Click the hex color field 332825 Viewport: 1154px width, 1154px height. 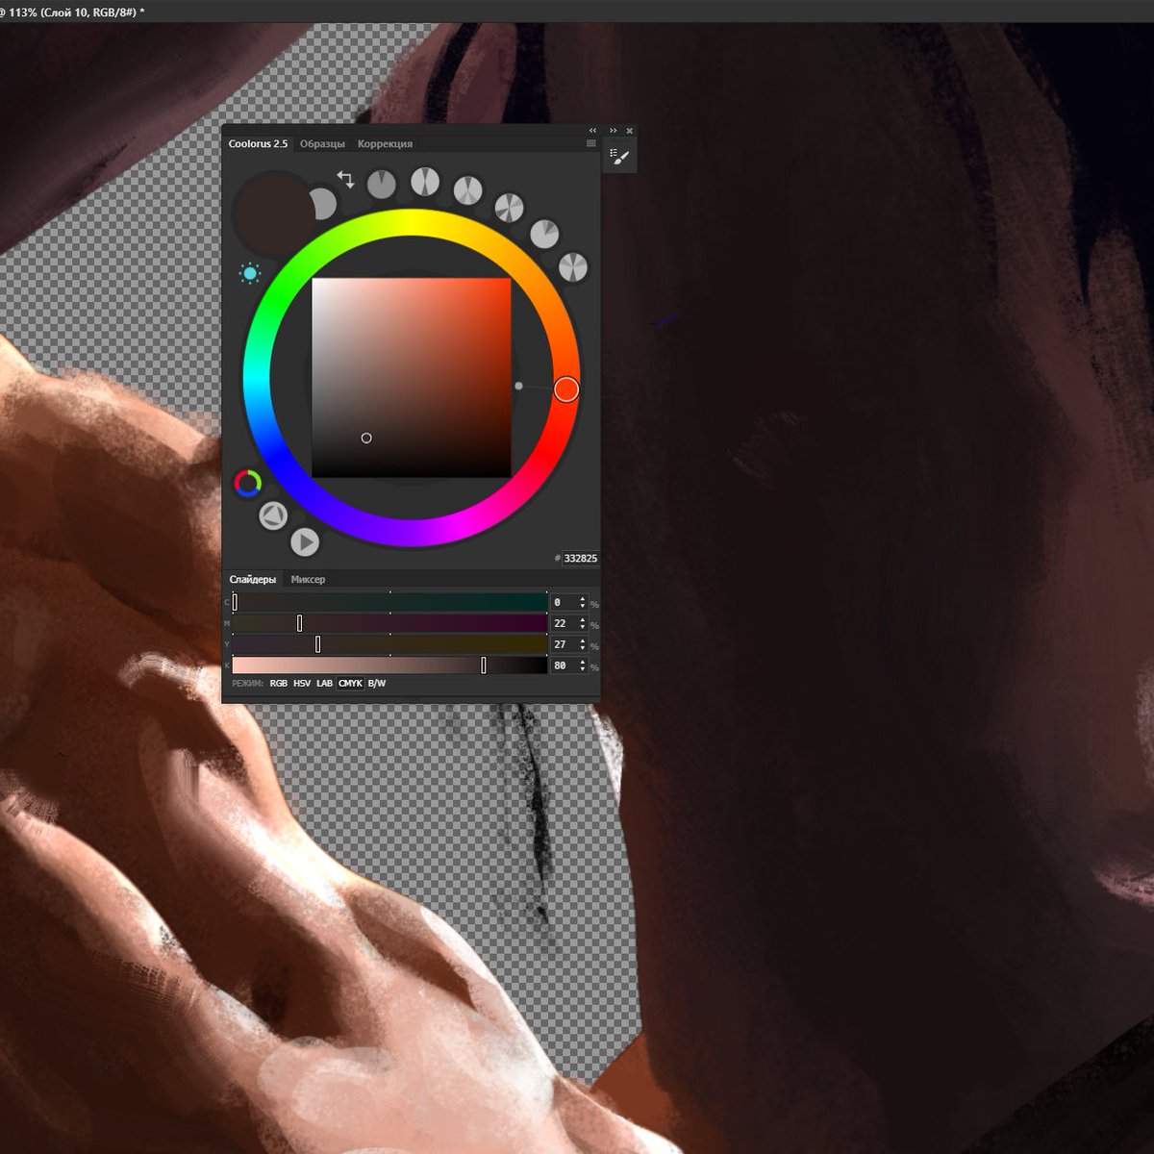580,558
